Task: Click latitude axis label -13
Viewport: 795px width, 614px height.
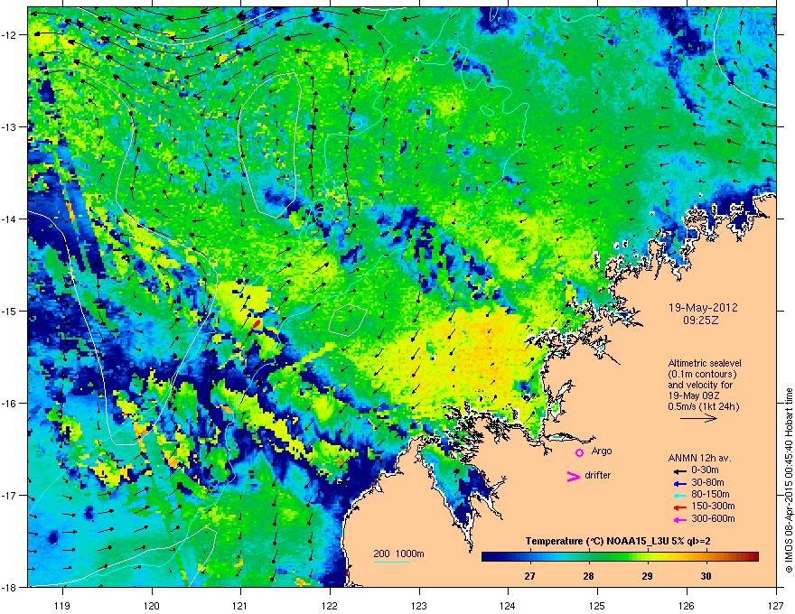Action: pyautogui.click(x=10, y=126)
